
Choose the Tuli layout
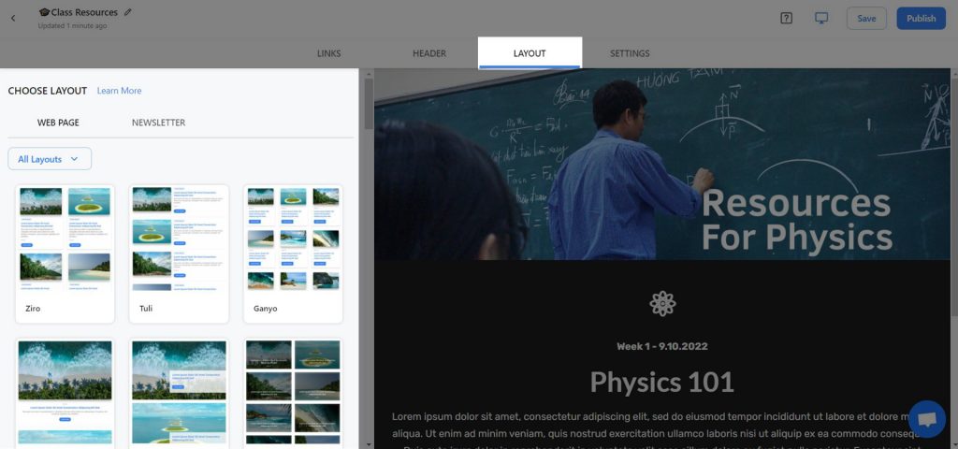179,254
